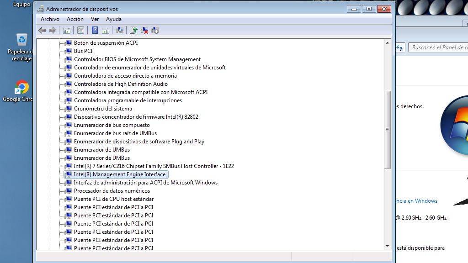
Task: Select Dispositivo concentrador de firmware Intel(R) 82802
Action: click(136, 116)
